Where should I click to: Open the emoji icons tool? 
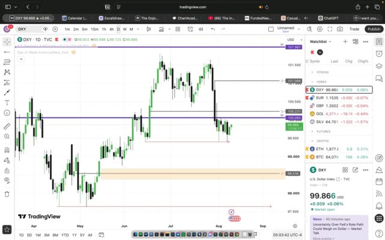tap(7, 113)
